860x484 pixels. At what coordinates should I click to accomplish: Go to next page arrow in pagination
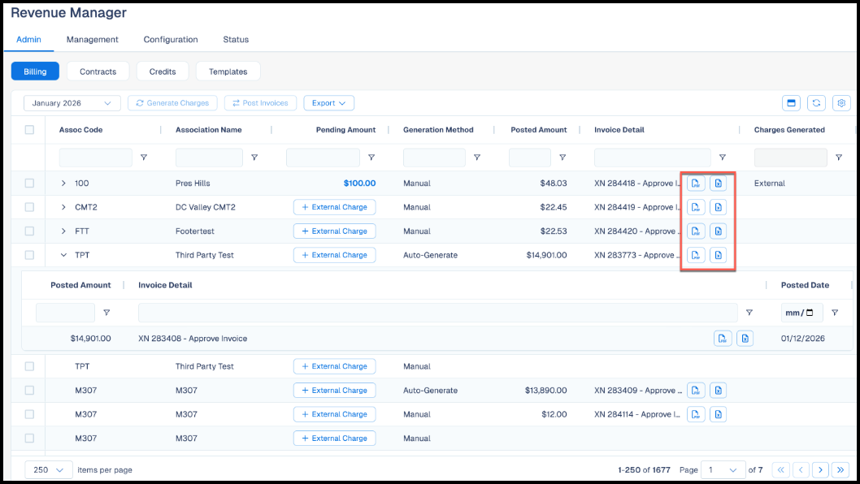point(820,469)
